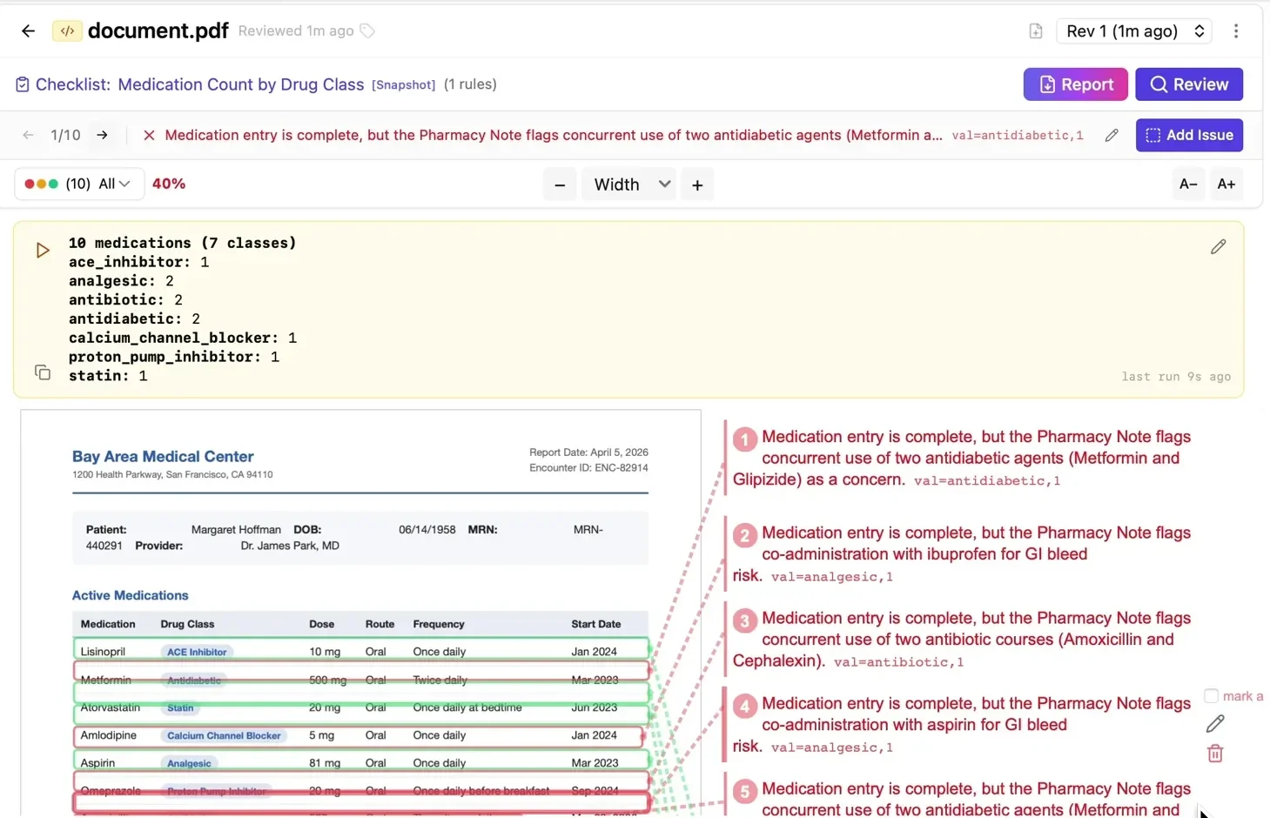Delete issue 4 with the trash icon
The height and width of the screenshot is (818, 1270).
coord(1215,754)
